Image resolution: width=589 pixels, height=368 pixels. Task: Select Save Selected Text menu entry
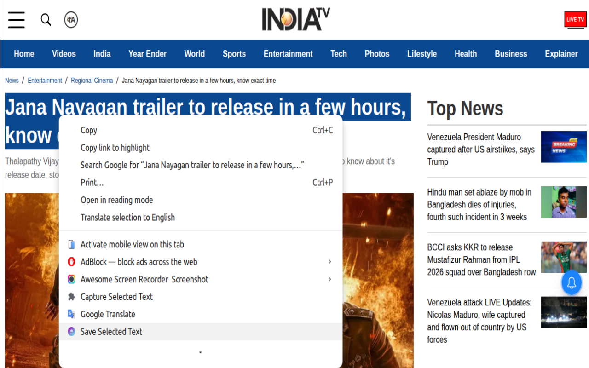pyautogui.click(x=111, y=332)
